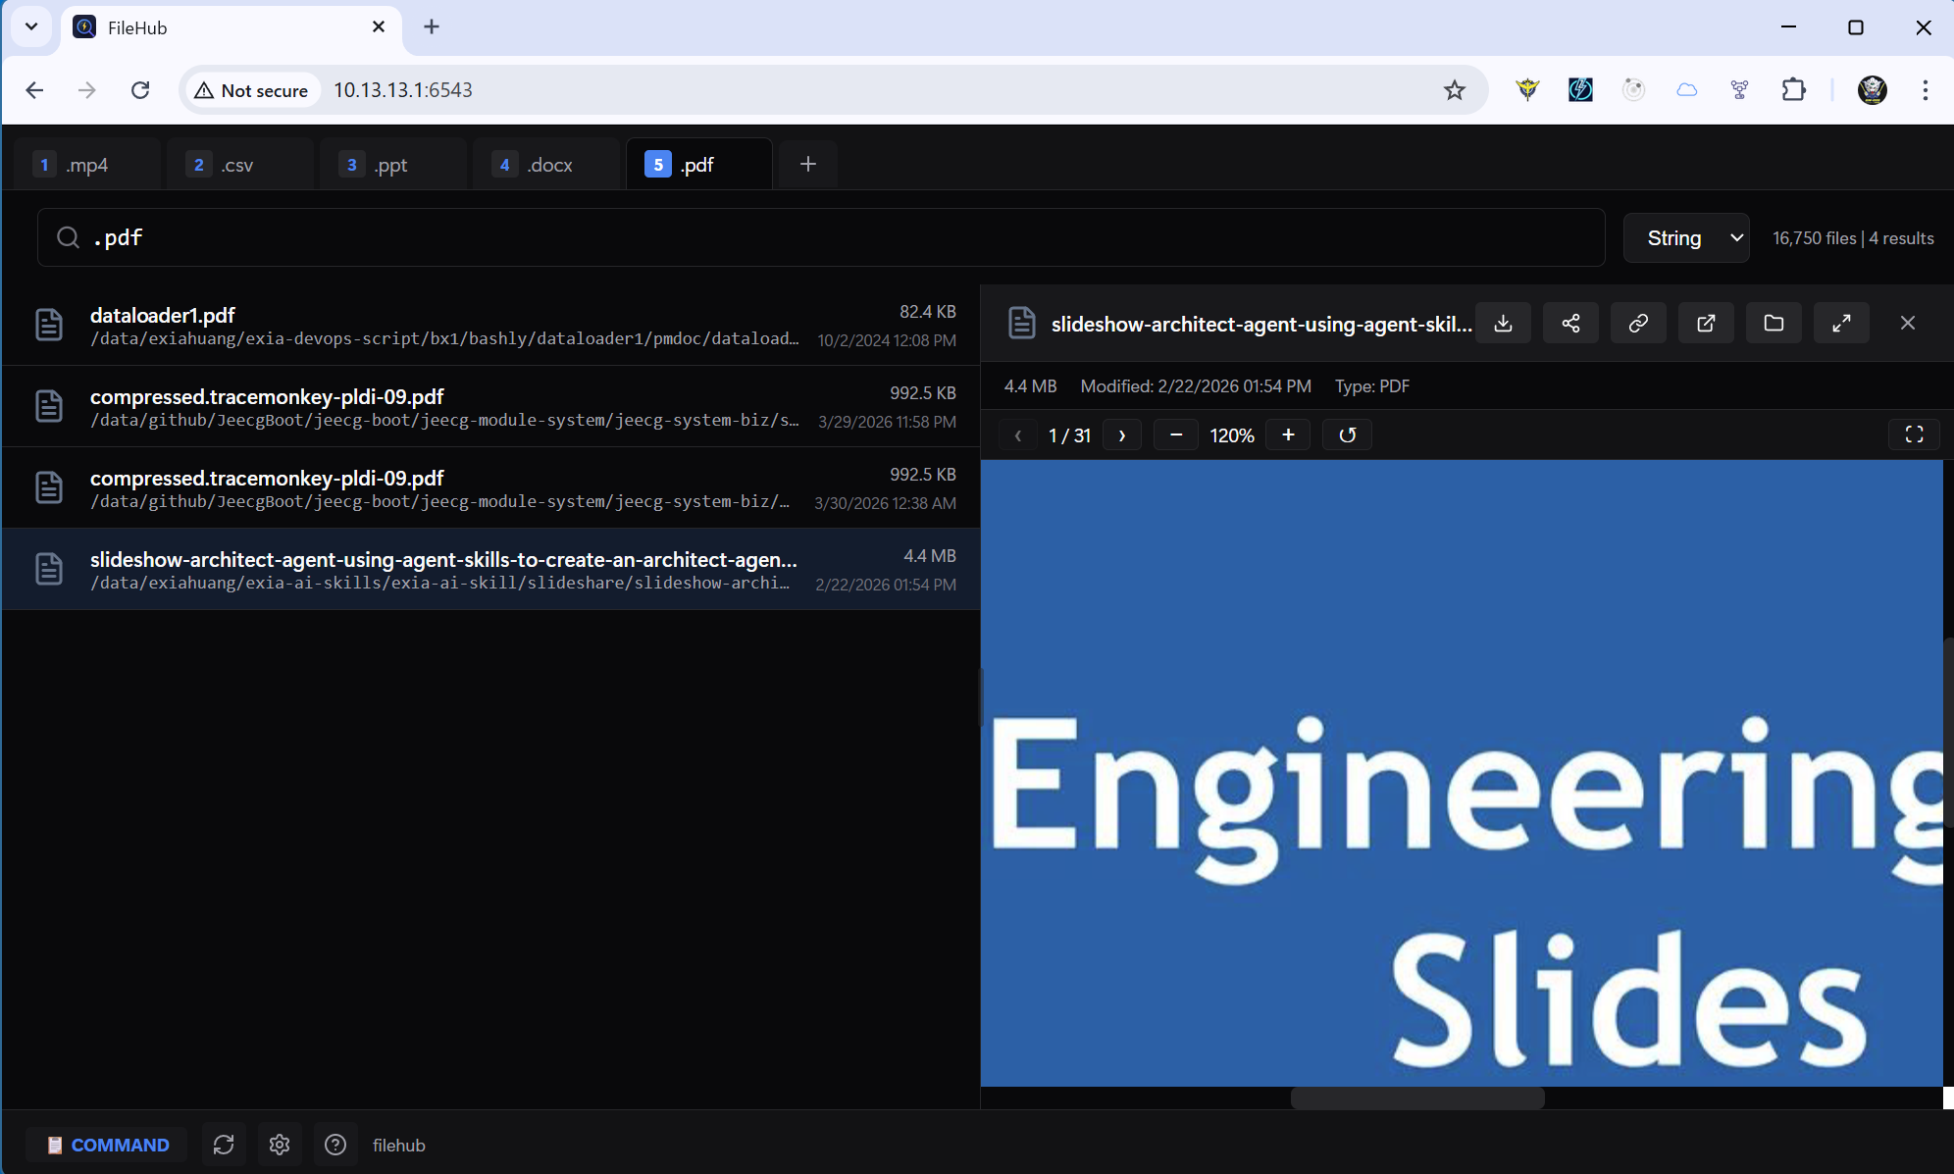Enter fullscreen mode for the PDF viewer
1954x1174 pixels.
[x=1914, y=434]
